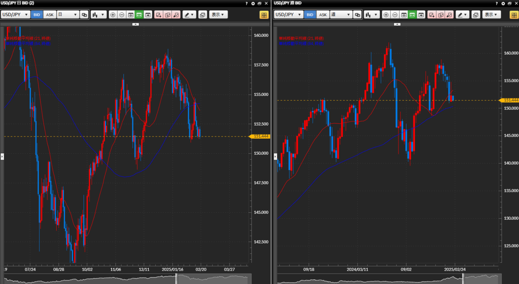The height and width of the screenshot is (284, 519).
Task: Edit indicator settings in daily chart toolbar
Action: [167, 15]
